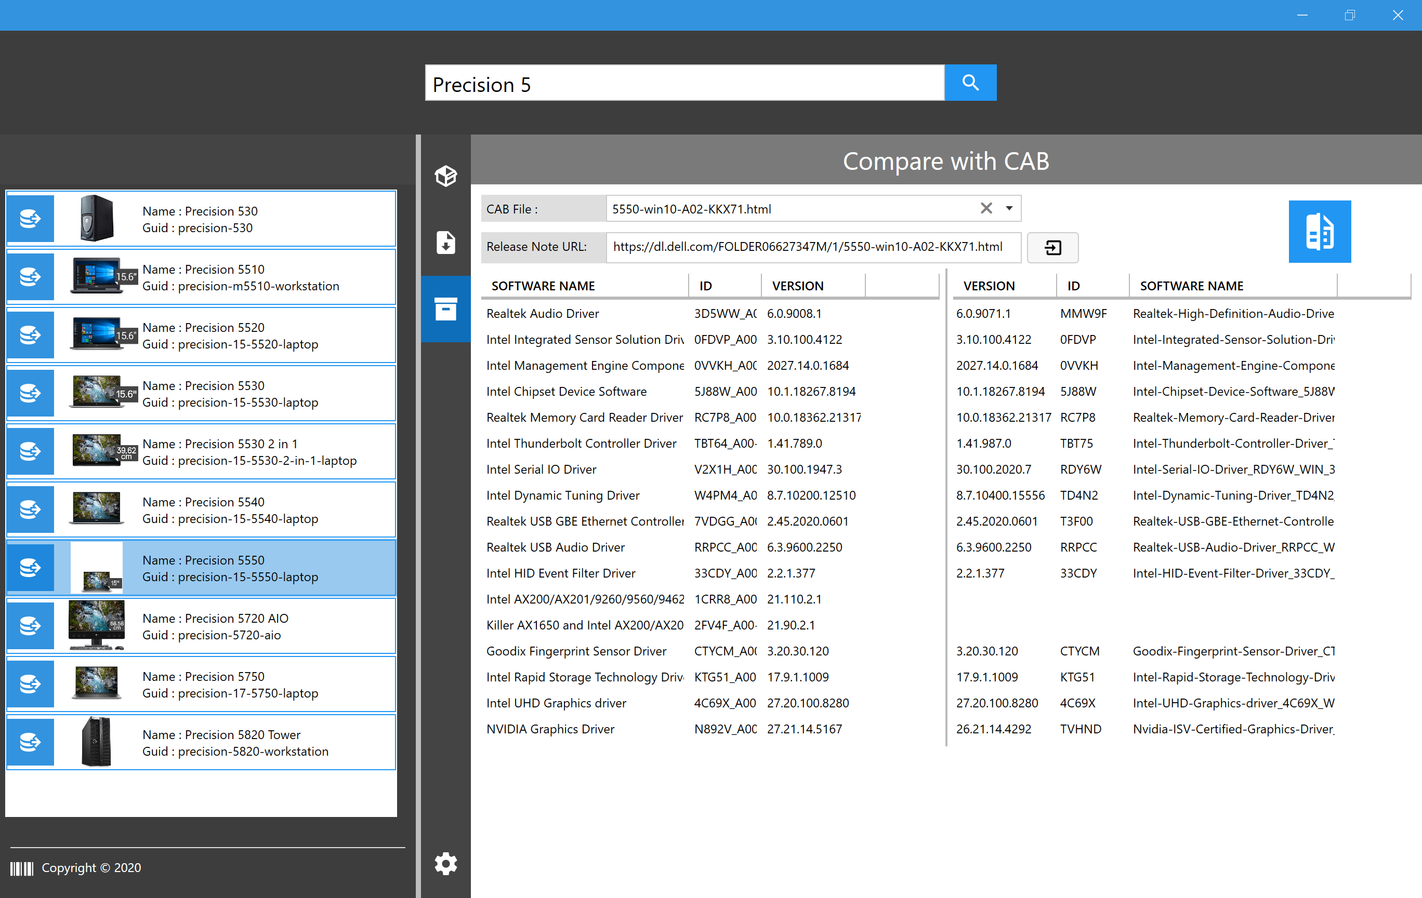Click the database export icon for Precision 5820 Tower
Screen dimensions: 1422x898
tap(30, 742)
